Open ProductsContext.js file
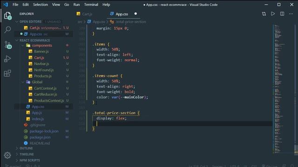The width and height of the screenshot is (298, 167). [x=49, y=101]
